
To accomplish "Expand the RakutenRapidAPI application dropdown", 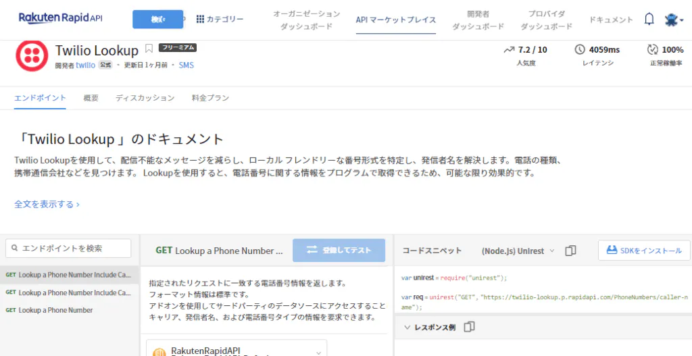I will [237, 351].
